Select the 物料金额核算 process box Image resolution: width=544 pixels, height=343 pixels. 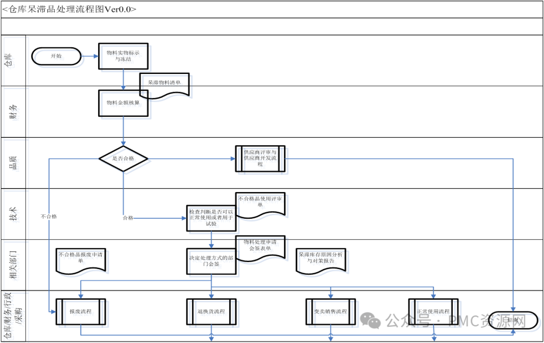pos(123,104)
